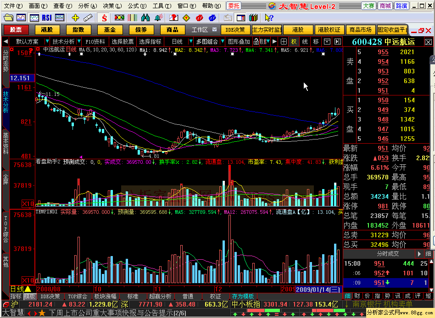Open the binoculars search icon
The width and height of the screenshot is (435, 318).
pyautogui.click(x=145, y=18)
